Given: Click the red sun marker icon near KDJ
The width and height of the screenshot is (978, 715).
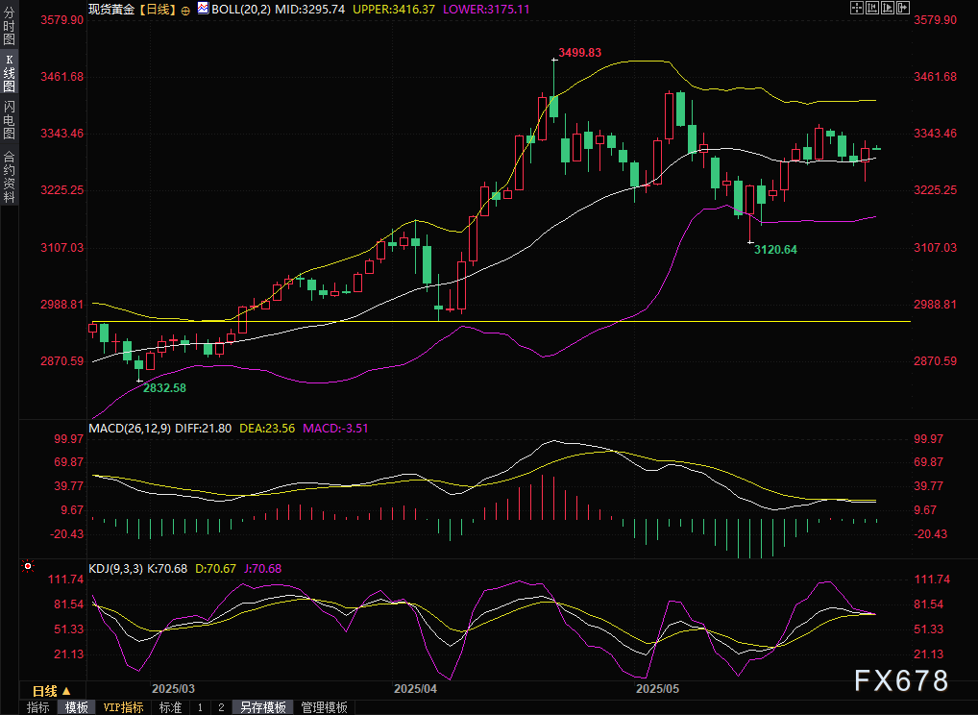Looking at the screenshot, I should [x=29, y=567].
